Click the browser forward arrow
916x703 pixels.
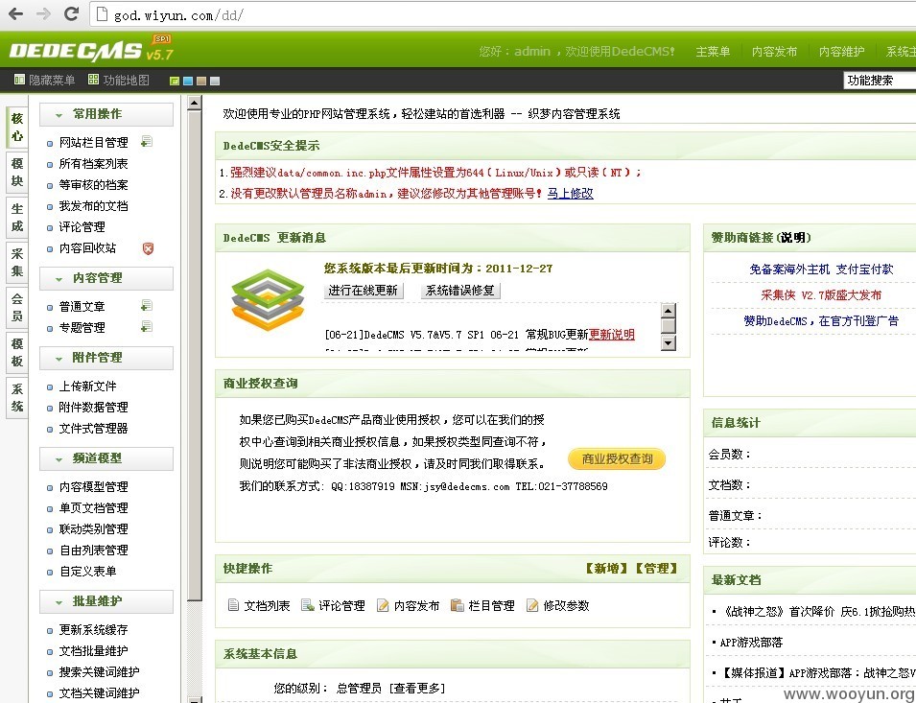point(44,14)
